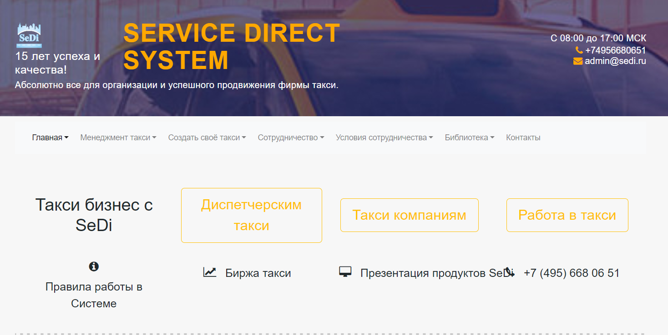Click the phone icon beside +7 (495) number

(510, 272)
